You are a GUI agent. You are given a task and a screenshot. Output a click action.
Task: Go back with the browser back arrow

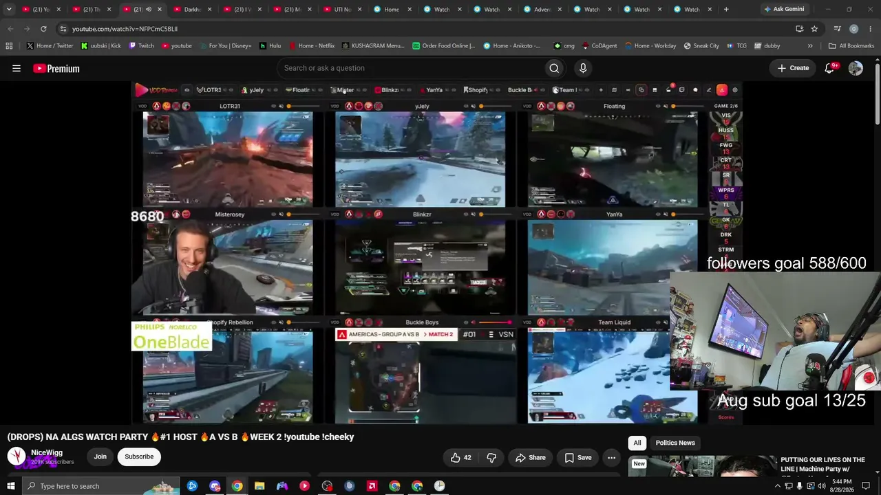click(10, 29)
